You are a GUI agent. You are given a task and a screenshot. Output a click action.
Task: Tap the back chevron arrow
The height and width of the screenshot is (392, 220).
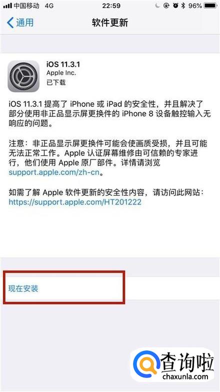point(10,23)
